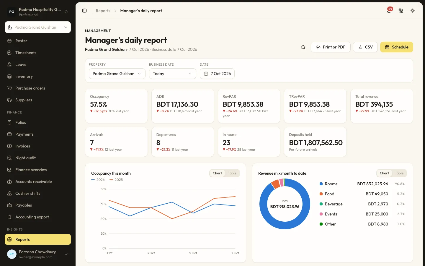The height and width of the screenshot is (266, 425).
Task: Open the language translate icon
Action: click(x=401, y=11)
